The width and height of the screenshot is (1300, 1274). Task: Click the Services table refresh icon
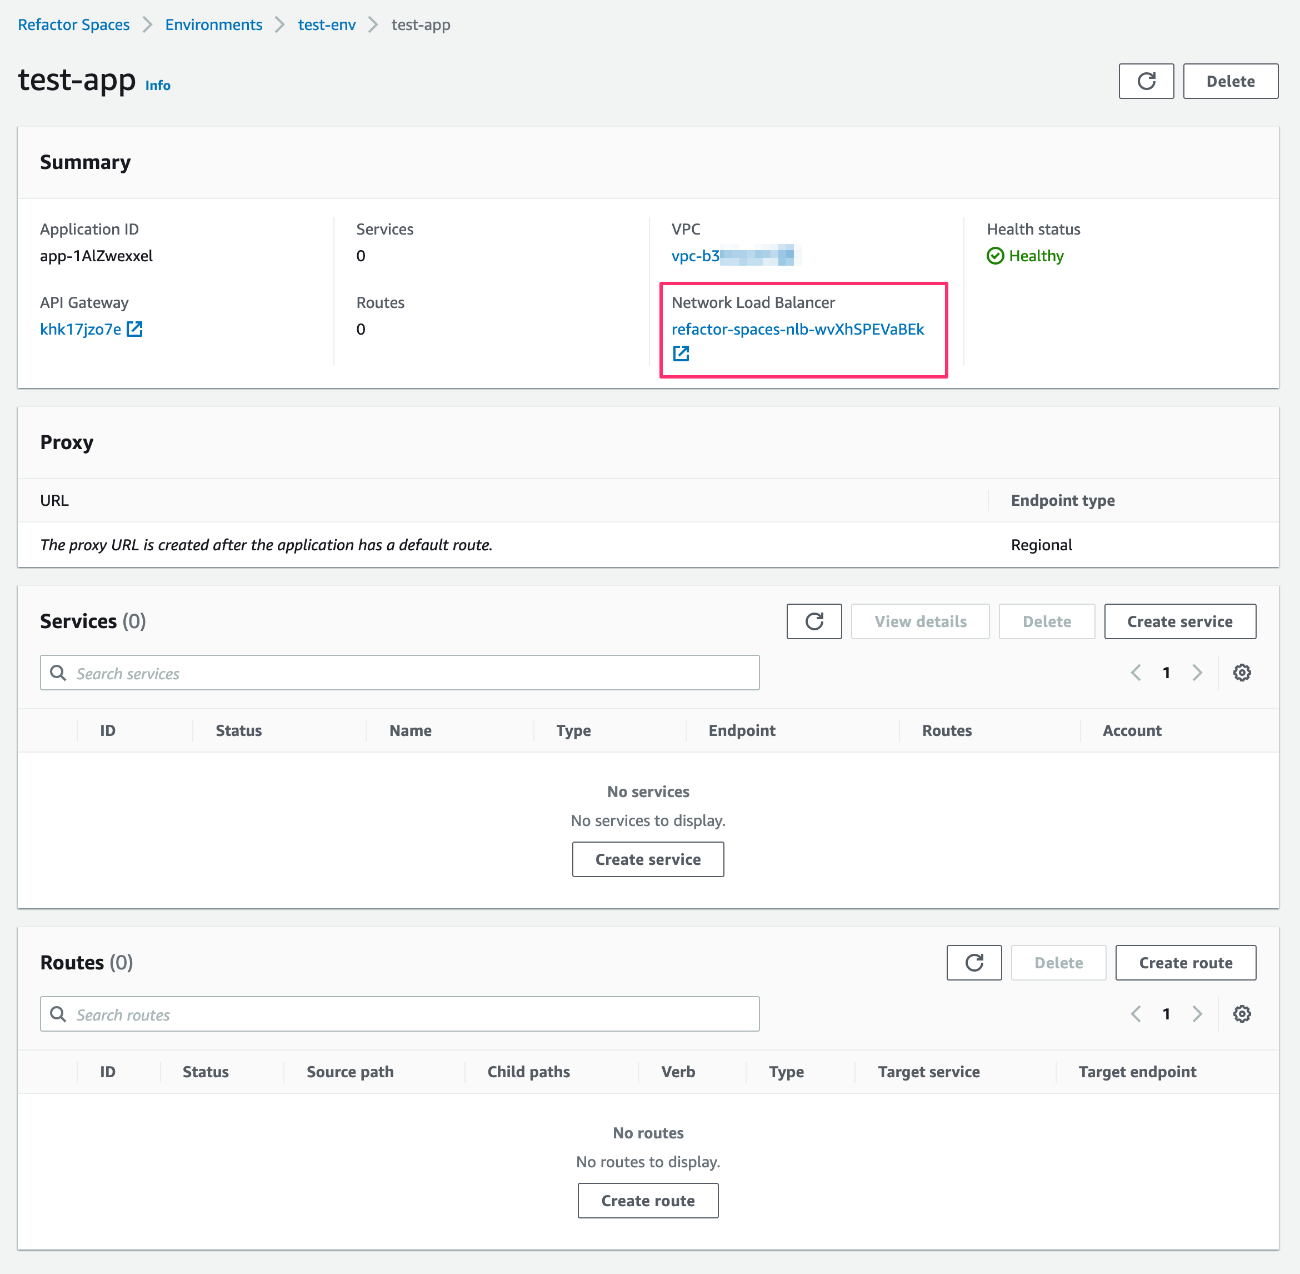point(813,621)
